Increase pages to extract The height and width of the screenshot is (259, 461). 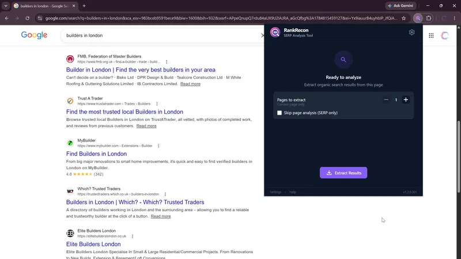[x=406, y=100]
